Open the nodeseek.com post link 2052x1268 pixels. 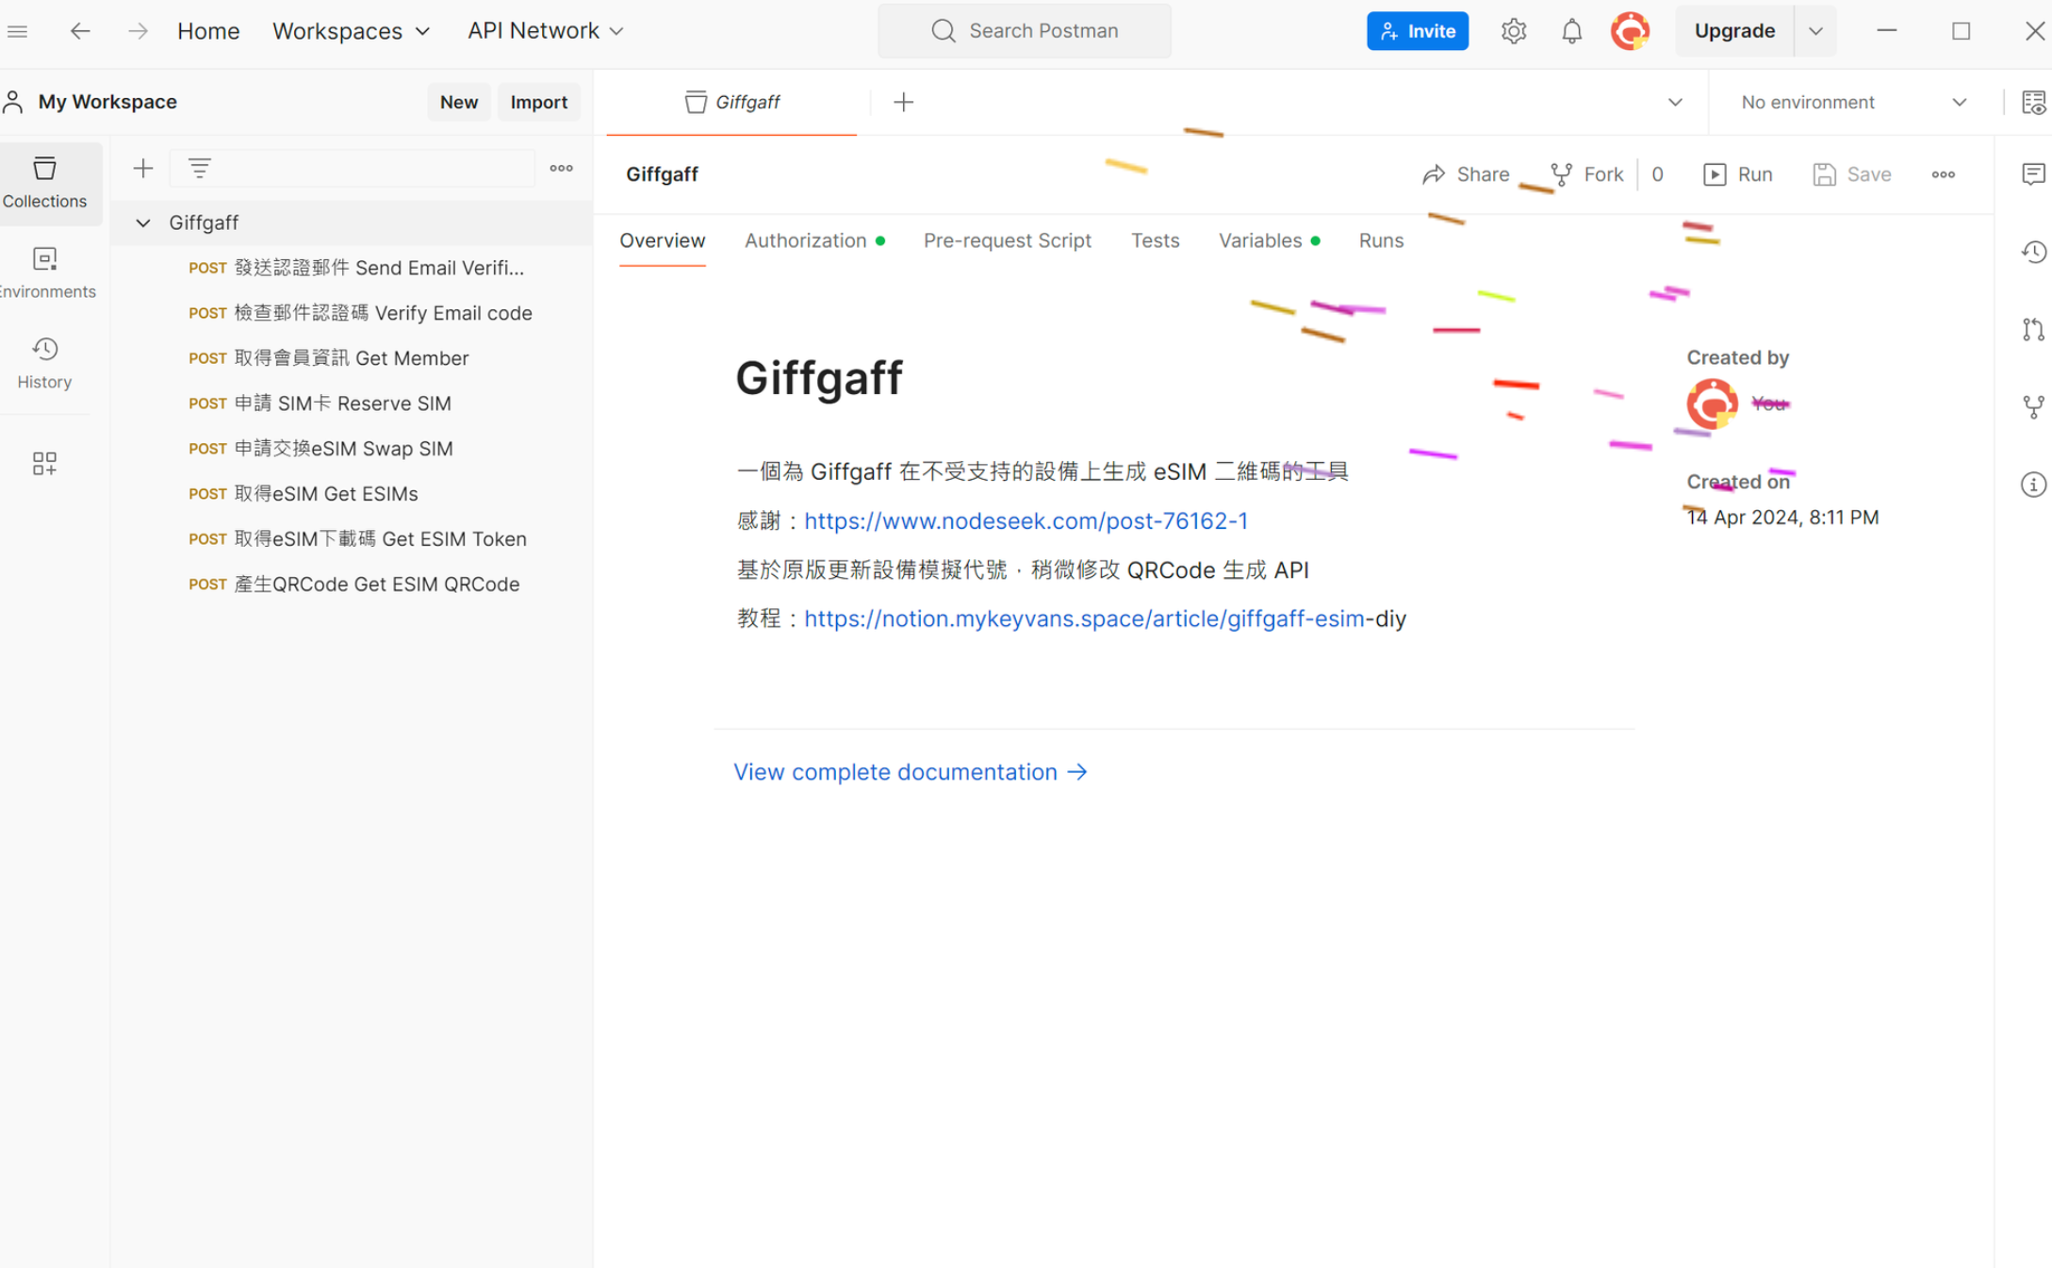[x=1026, y=520]
